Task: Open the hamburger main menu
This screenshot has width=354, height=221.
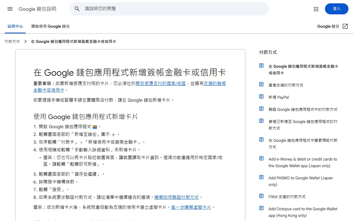Action: 10,9
